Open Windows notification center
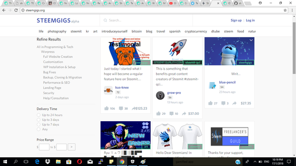Screen dimensions: 296x166 click(x=289, y=162)
